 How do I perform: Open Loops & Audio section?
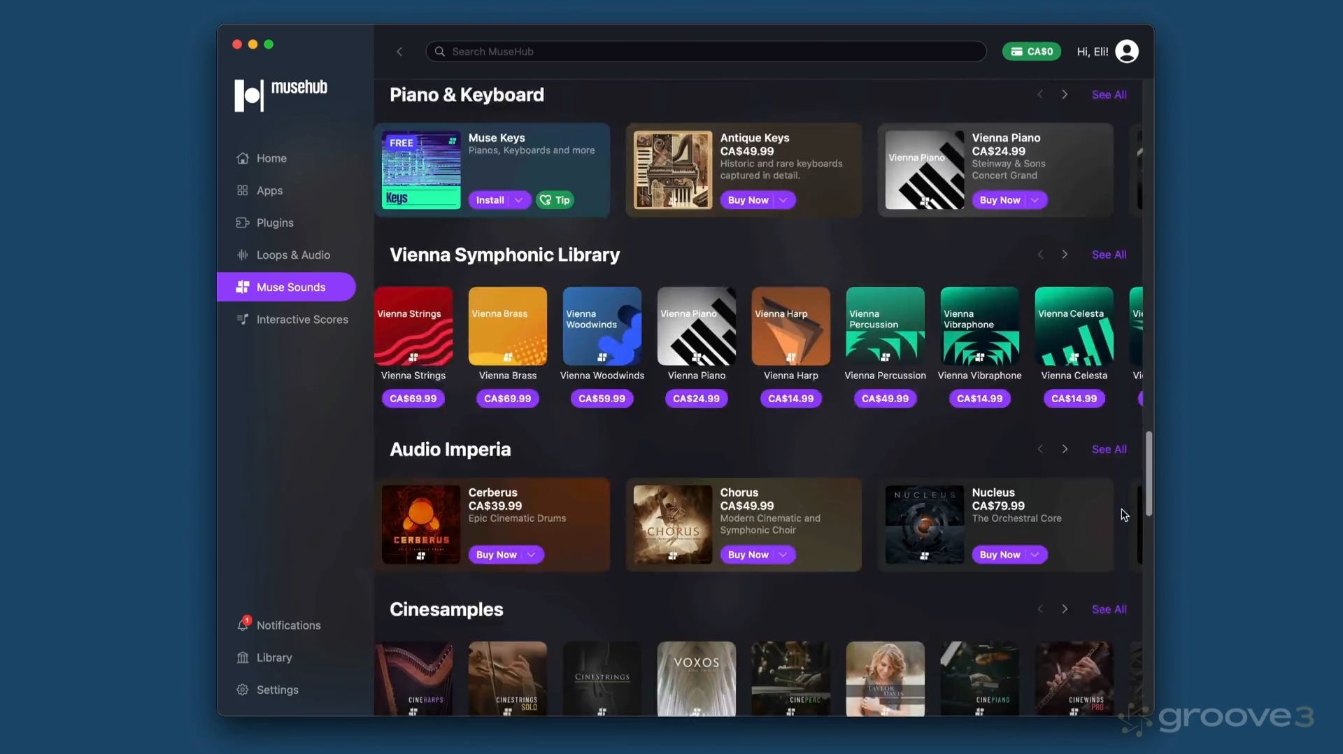tap(293, 255)
